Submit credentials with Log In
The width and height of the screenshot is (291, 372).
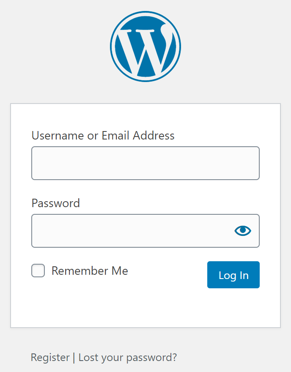pos(233,275)
